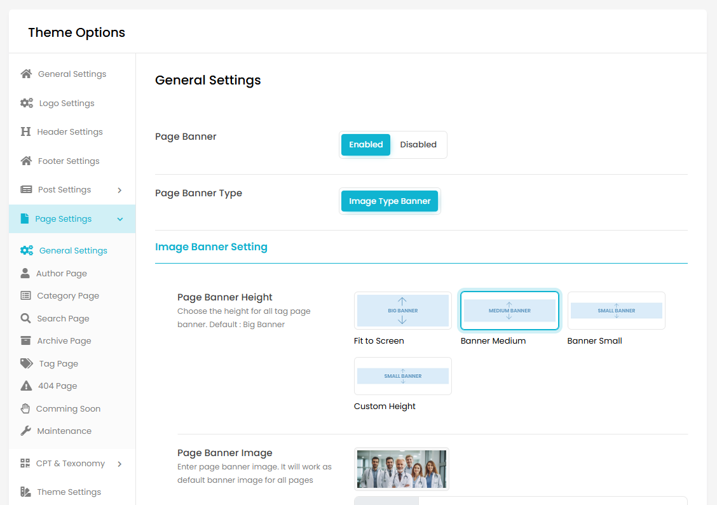The image size is (717, 505).
Task: Expand the Post Settings submenu
Action: click(x=119, y=190)
